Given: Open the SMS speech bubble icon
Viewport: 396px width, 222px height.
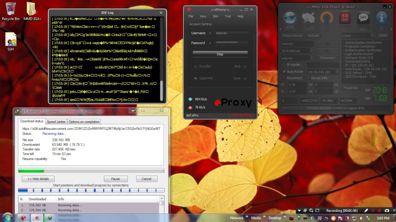Looking at the screenshot, I should coord(363,18).
